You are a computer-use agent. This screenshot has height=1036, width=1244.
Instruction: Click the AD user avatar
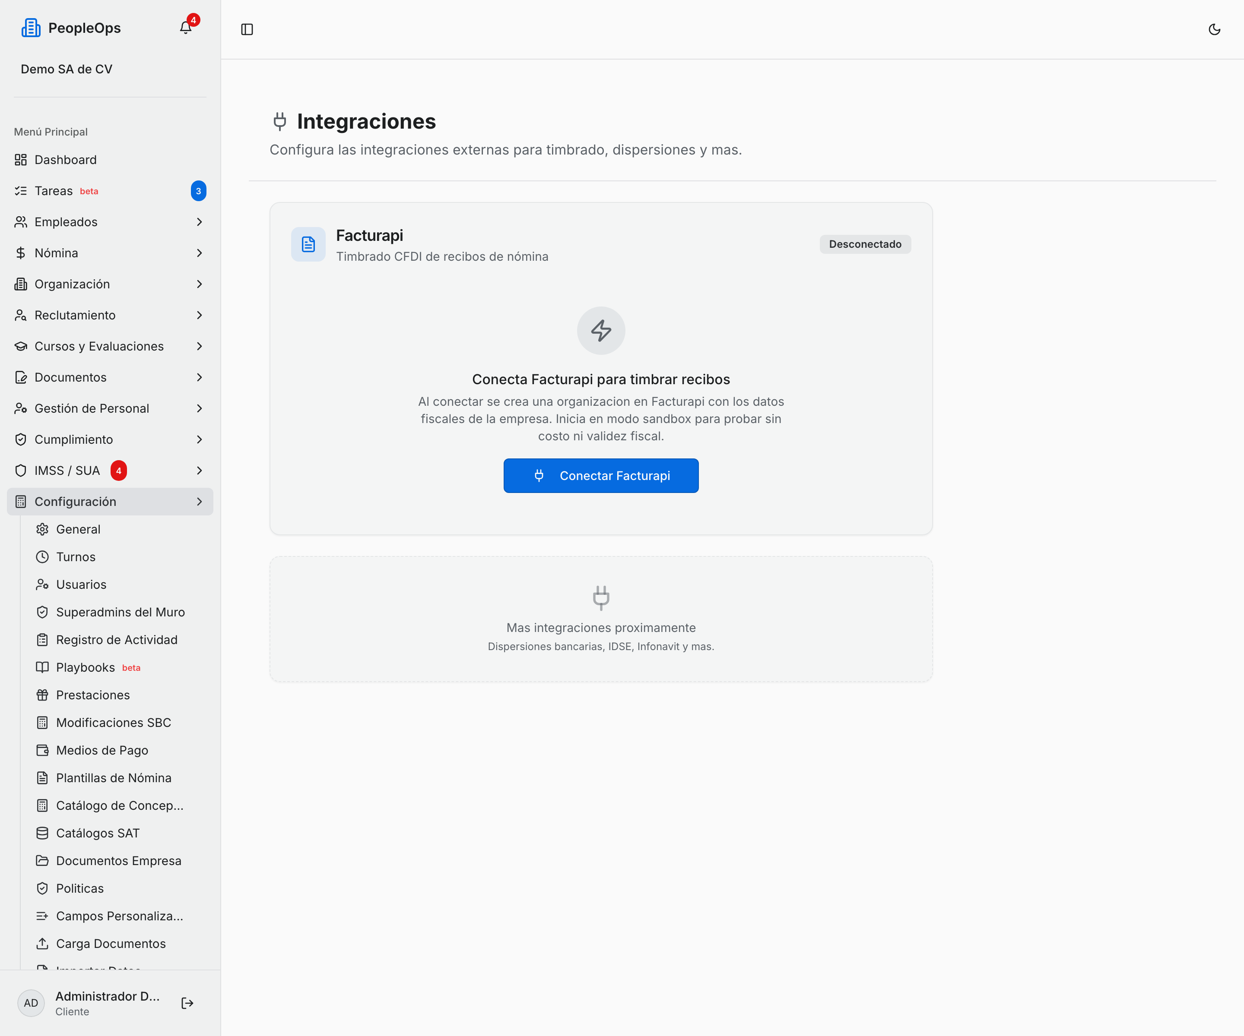point(31,1003)
